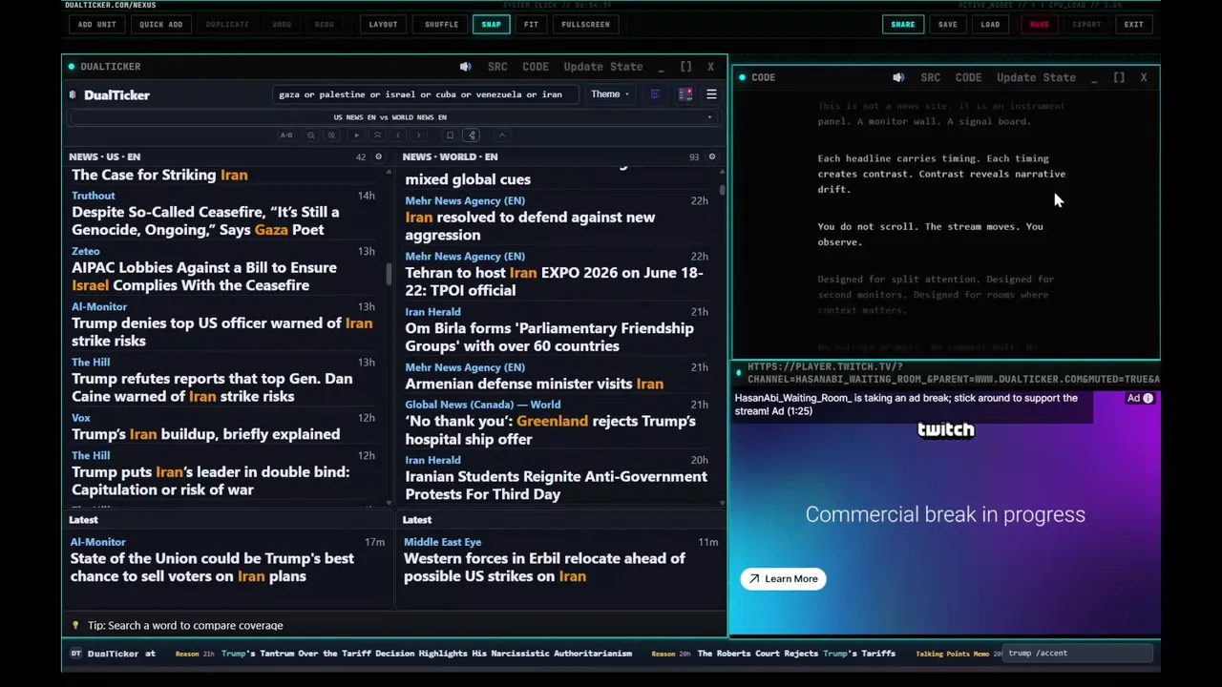Open the colorful layout grid icon

click(685, 94)
